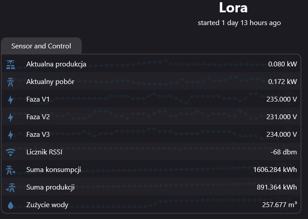308x219 pixels.
Task: Click the water drop icon for Zużycie wody
Action: 11,205
